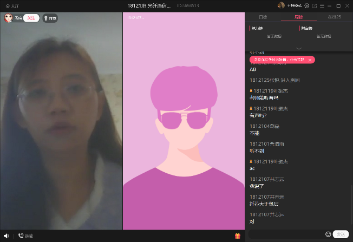This screenshot has height=242, width=353.
Task: Mute the speaker volume icon
Action: click(x=6, y=236)
